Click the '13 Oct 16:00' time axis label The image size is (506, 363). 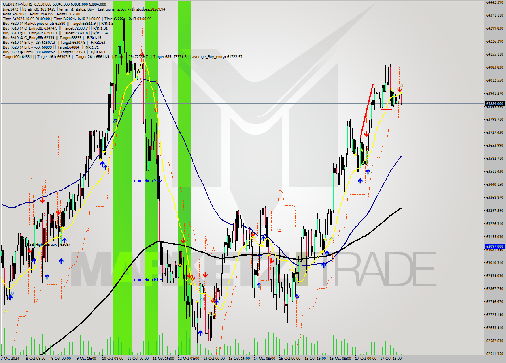coord(239,359)
